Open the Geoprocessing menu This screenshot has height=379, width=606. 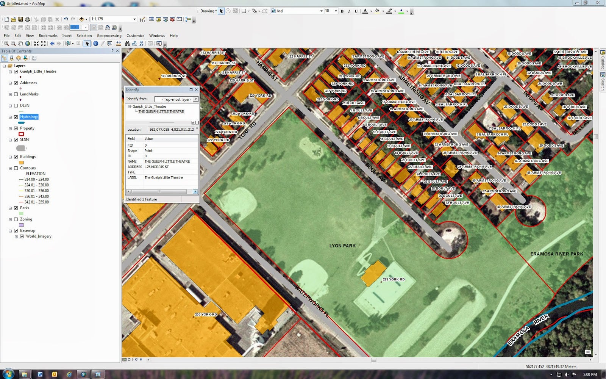109,35
